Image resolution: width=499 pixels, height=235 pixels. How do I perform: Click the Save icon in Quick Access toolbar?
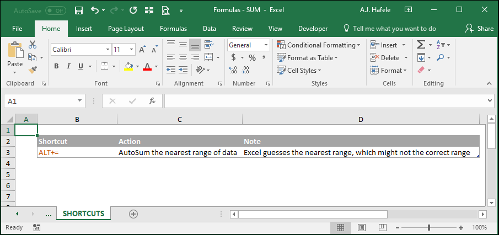[79, 10]
